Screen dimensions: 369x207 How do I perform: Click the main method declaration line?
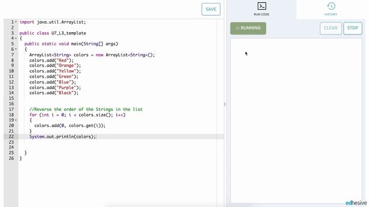71,44
